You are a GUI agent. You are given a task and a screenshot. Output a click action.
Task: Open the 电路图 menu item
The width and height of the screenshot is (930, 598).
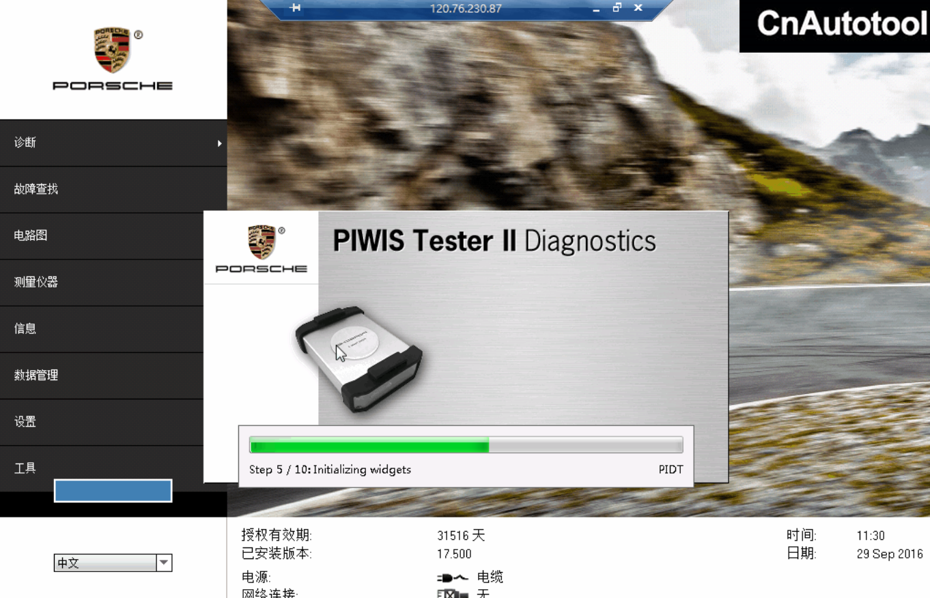click(102, 236)
